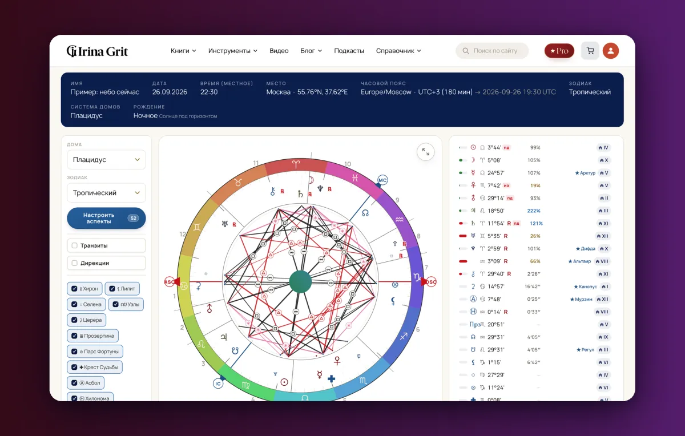
Task: Go to the Видео page
Action: pyautogui.click(x=279, y=51)
